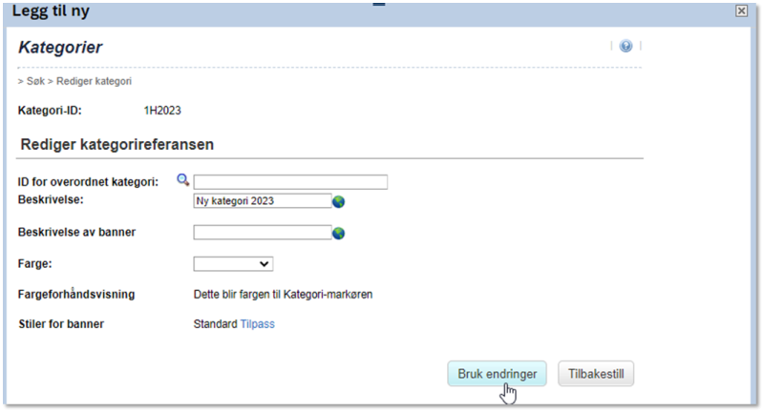Open translations globe next to Beskrivelse av banner
Screen dimensions: 764x412
point(339,234)
